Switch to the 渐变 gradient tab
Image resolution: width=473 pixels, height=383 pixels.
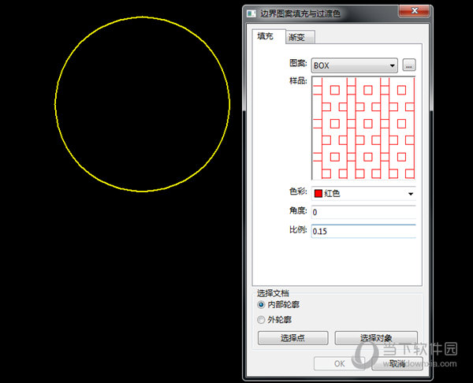coord(300,37)
